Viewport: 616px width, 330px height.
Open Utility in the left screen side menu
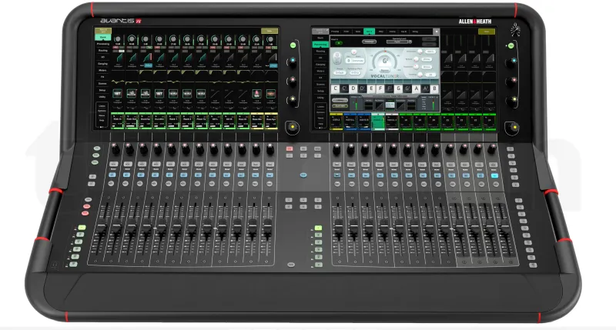pyautogui.click(x=102, y=97)
